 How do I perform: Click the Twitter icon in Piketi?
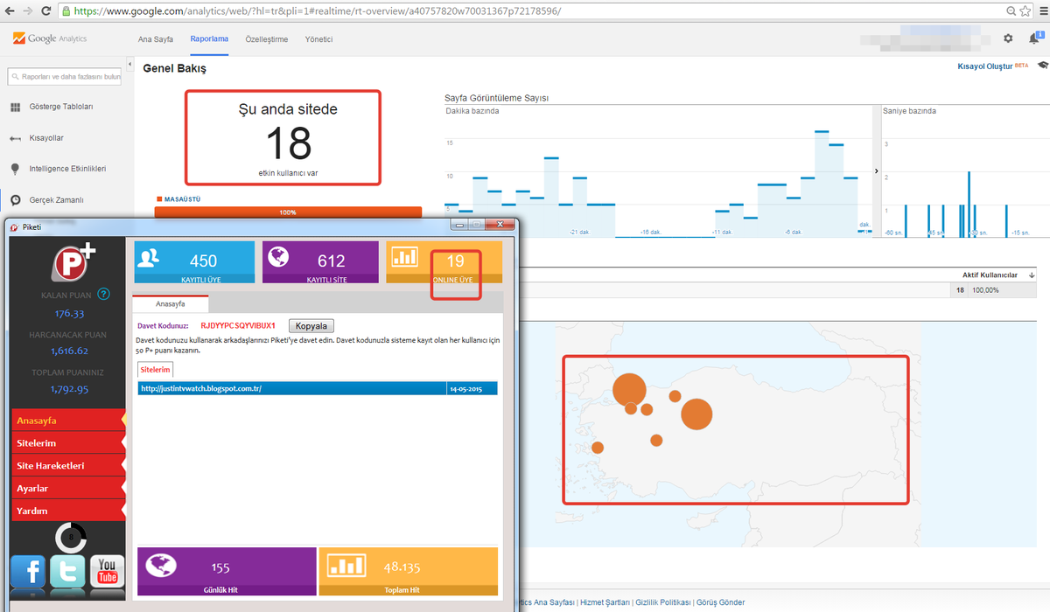[x=67, y=572]
